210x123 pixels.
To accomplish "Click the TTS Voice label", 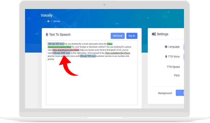I will click(x=174, y=57).
